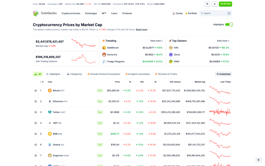265x166 pixels.
Task: Open the Cryptocurrencies nav menu
Action: (71, 13)
